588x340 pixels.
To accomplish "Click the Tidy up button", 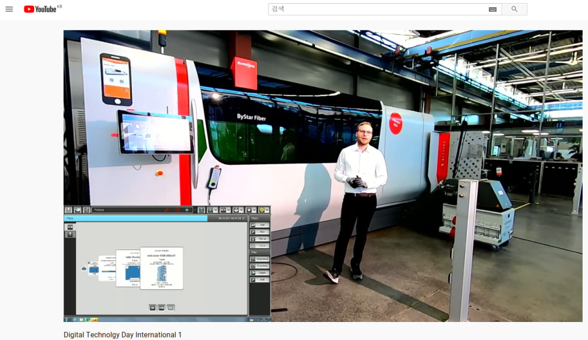I will tap(259, 239).
